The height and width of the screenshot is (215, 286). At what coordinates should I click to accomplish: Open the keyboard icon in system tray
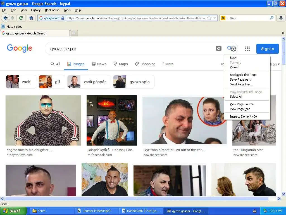255,211
